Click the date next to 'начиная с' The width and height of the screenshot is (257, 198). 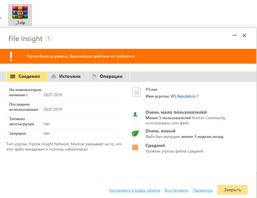(53, 95)
